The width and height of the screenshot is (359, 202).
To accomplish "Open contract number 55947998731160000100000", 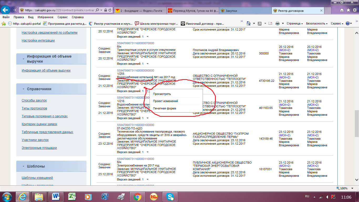I will click(x=135, y=125).
